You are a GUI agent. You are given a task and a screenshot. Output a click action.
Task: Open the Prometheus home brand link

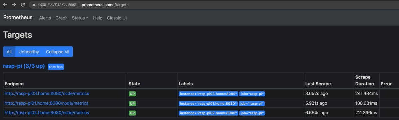pos(18,18)
